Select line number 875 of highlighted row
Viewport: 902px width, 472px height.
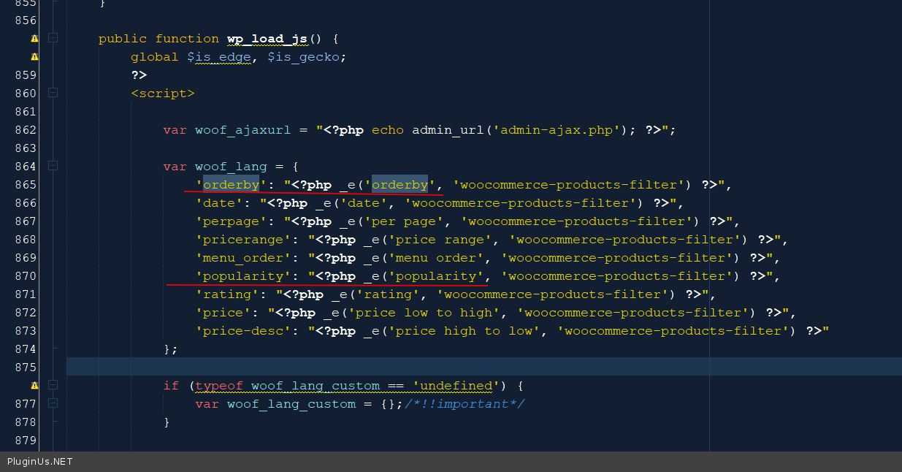click(x=26, y=368)
